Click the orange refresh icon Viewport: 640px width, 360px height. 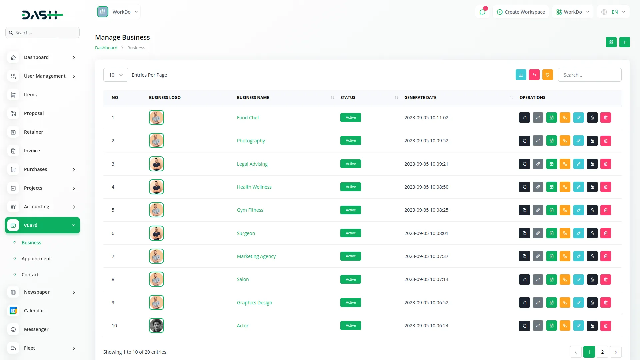pyautogui.click(x=547, y=75)
